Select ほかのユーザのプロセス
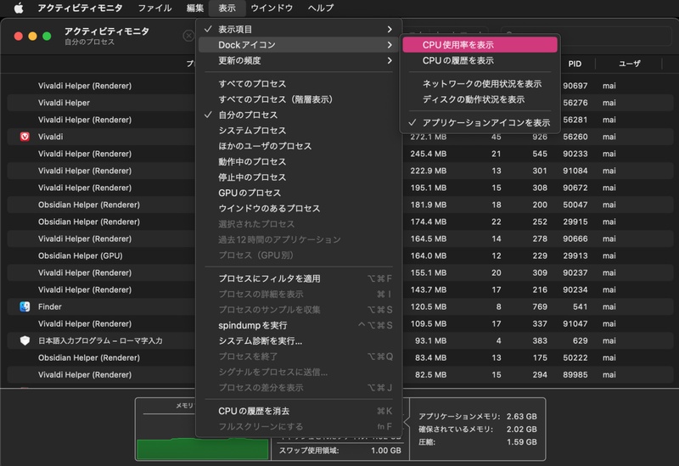Viewport: 679px width, 466px height. 299,146
